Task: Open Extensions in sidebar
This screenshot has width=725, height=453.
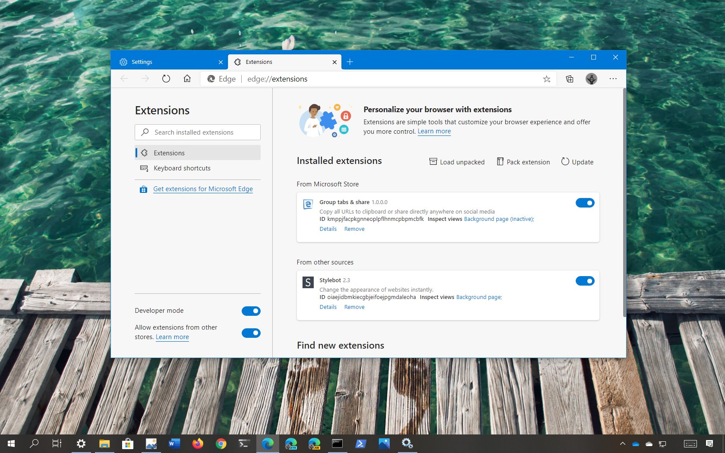Action: (198, 153)
